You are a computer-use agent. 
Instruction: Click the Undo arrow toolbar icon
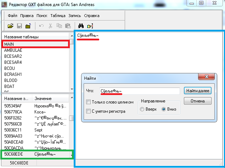(x=41, y=26)
